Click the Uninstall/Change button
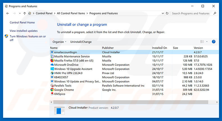Screen dimensions: 222x121 [x=81, y=42]
